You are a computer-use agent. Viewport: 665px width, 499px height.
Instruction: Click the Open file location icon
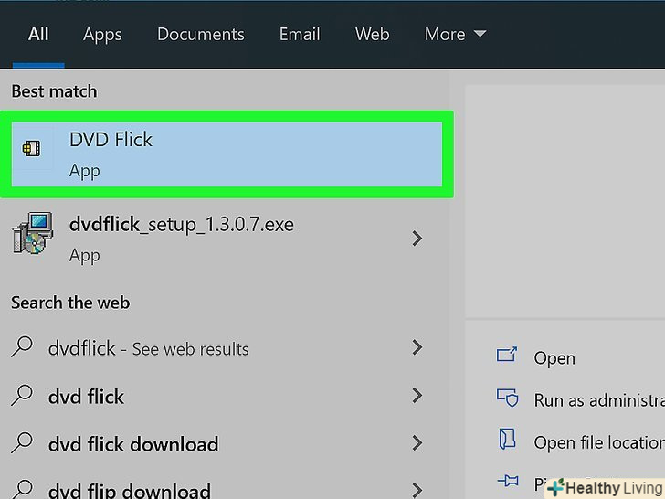pos(507,441)
